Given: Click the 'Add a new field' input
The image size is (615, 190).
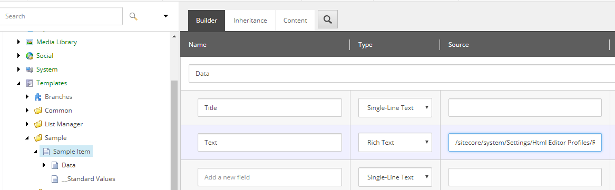Looking at the screenshot, I should pos(270,177).
